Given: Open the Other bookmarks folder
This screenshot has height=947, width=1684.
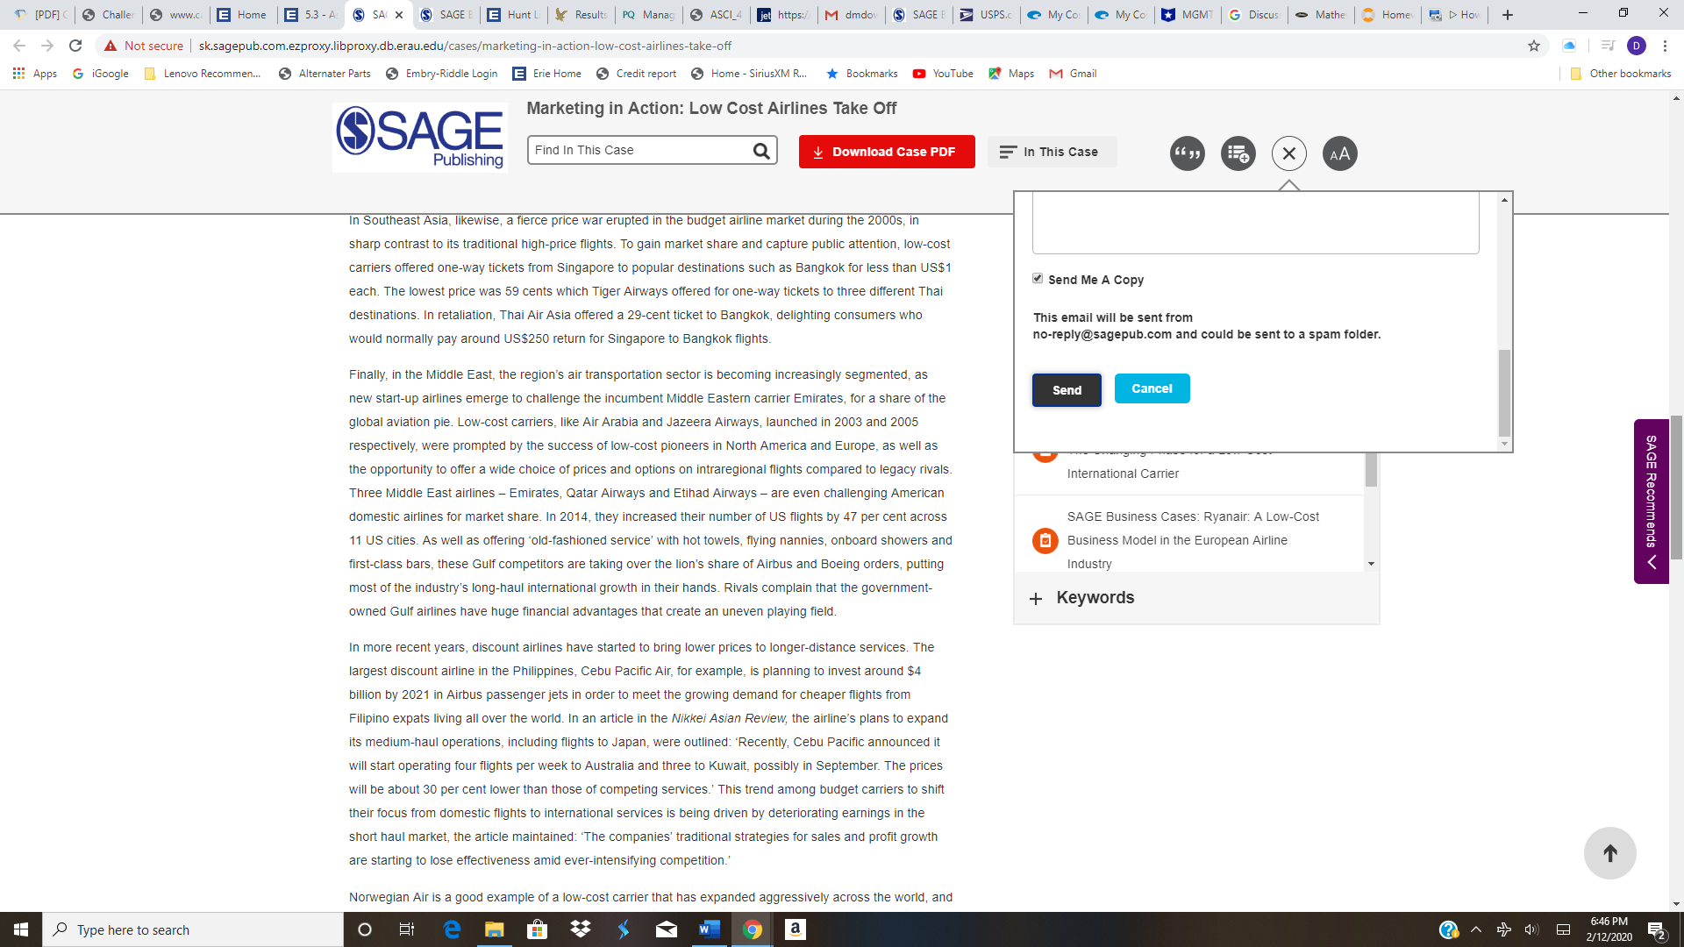Looking at the screenshot, I should pos(1621,74).
